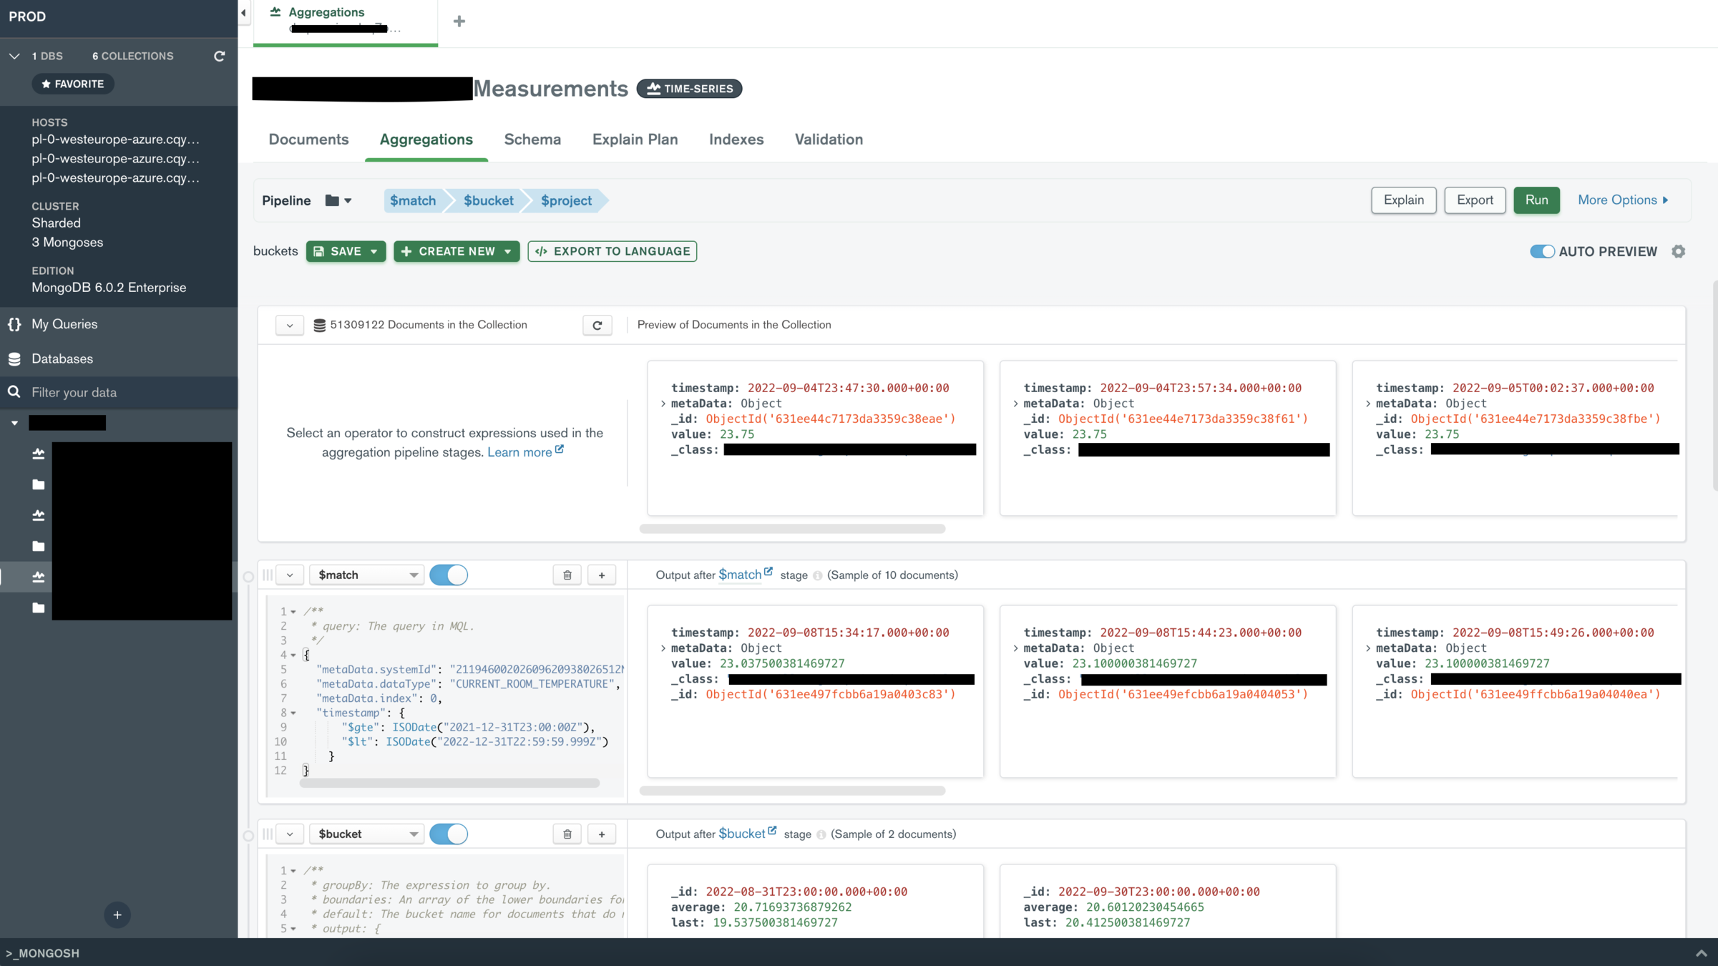Open a new tab with plus icon

click(x=459, y=21)
